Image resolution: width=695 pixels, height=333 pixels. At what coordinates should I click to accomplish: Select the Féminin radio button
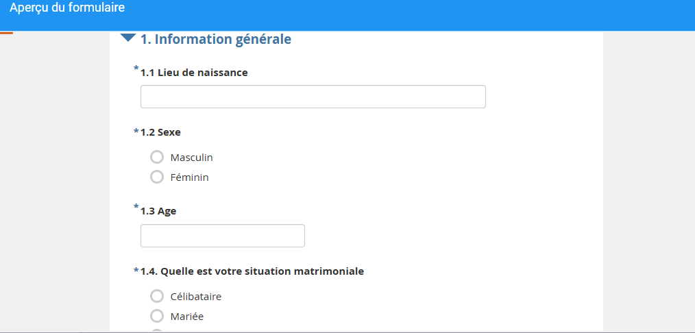pyautogui.click(x=157, y=177)
